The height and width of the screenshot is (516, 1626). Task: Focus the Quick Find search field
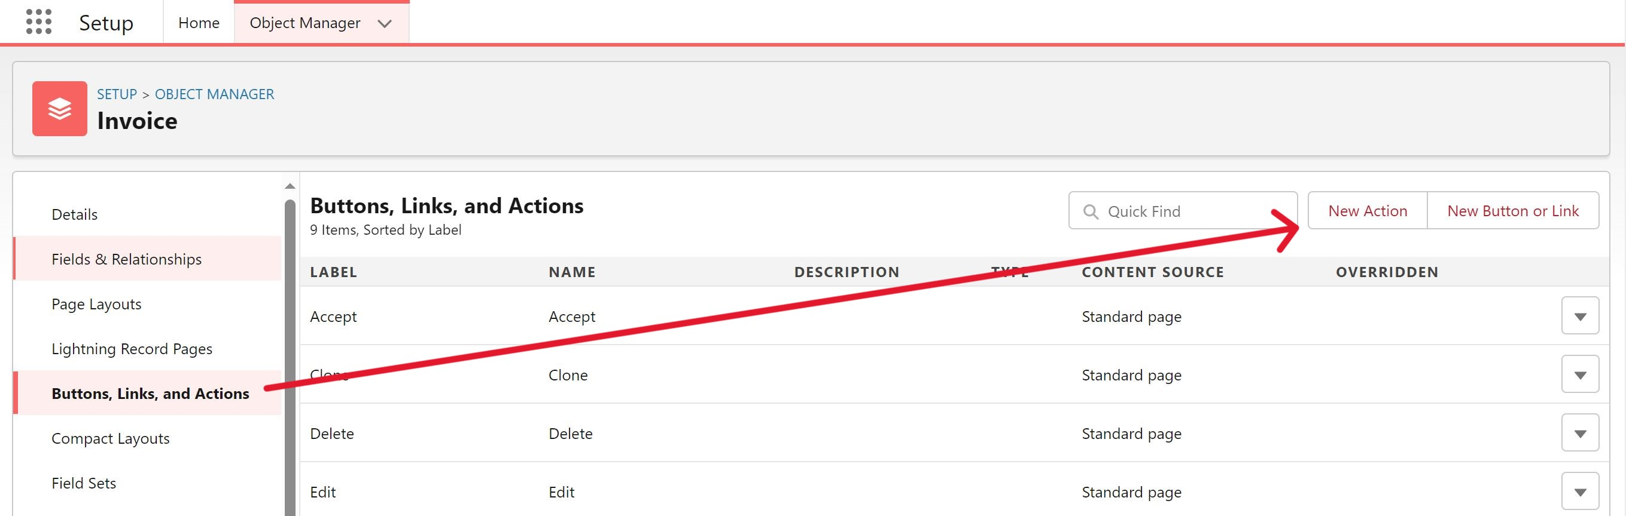[x=1183, y=210]
